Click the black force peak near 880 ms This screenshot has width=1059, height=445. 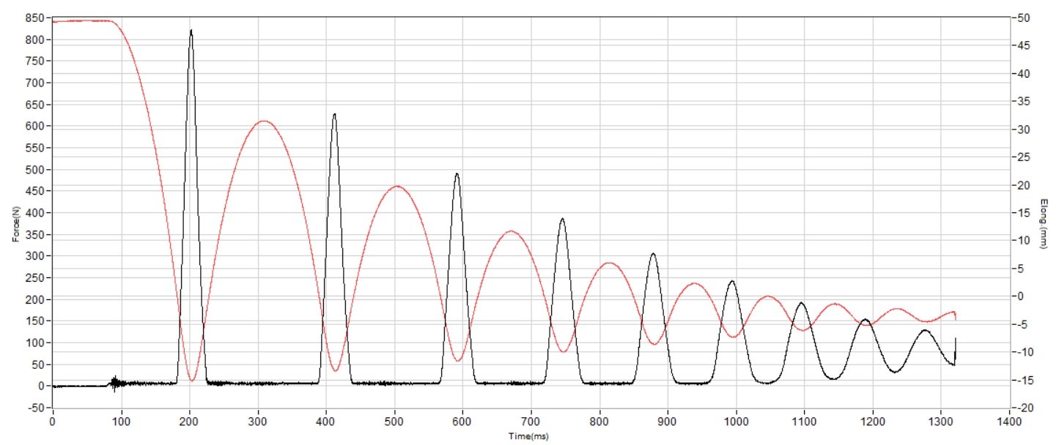coord(653,254)
